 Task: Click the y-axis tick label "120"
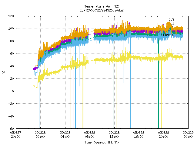(11, 16)
